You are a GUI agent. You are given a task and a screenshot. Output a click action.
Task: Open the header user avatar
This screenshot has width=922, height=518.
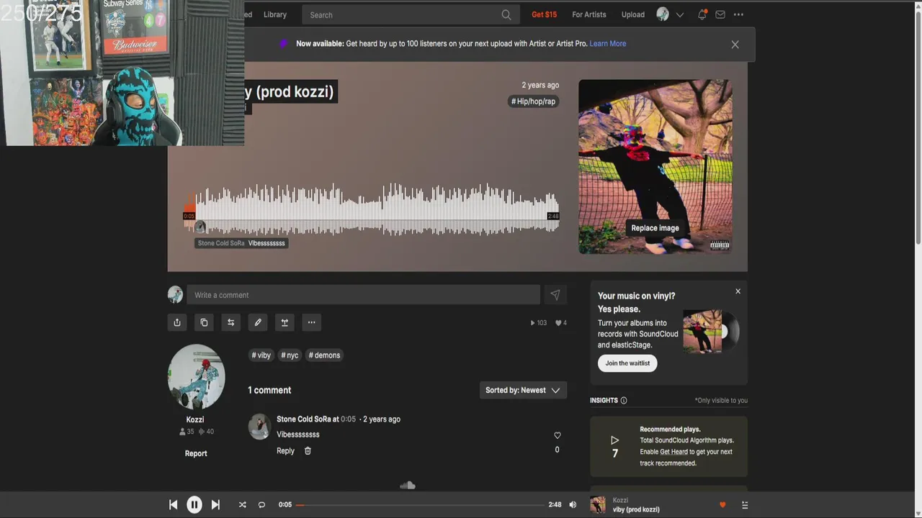tap(663, 14)
